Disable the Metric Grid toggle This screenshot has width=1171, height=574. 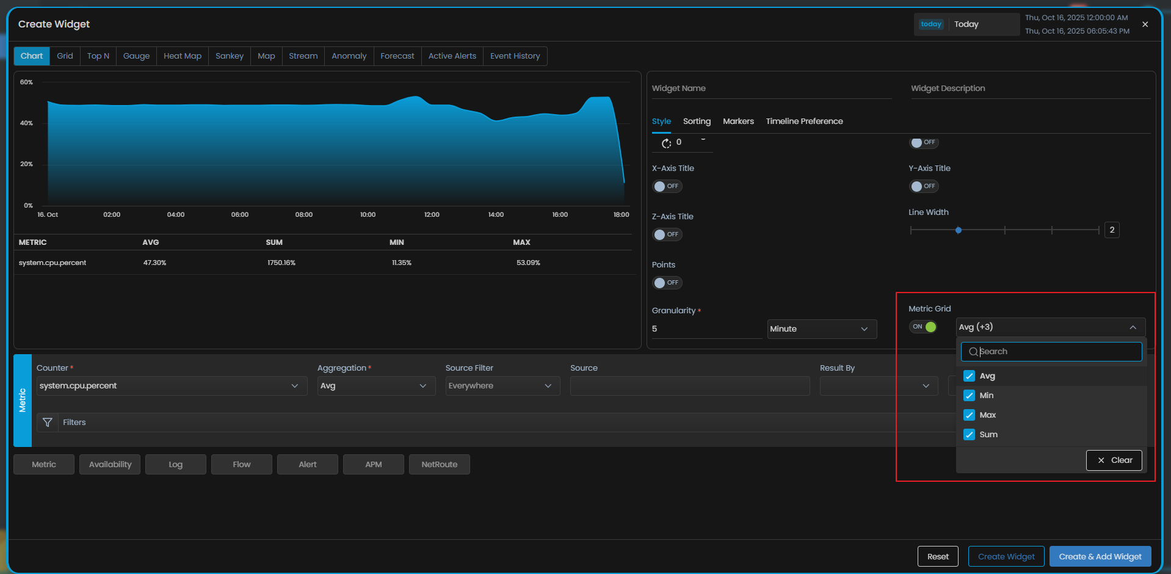pyautogui.click(x=924, y=327)
